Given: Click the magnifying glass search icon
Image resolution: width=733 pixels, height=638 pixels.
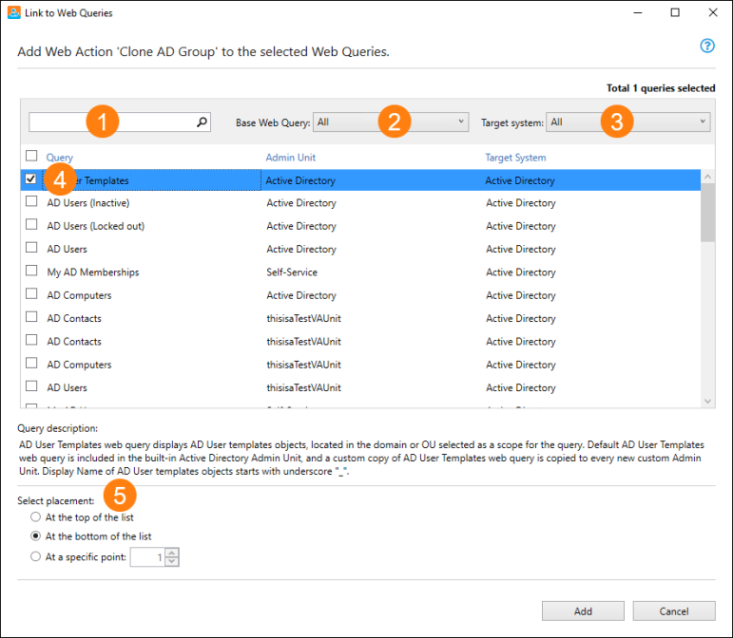Looking at the screenshot, I should tap(202, 122).
